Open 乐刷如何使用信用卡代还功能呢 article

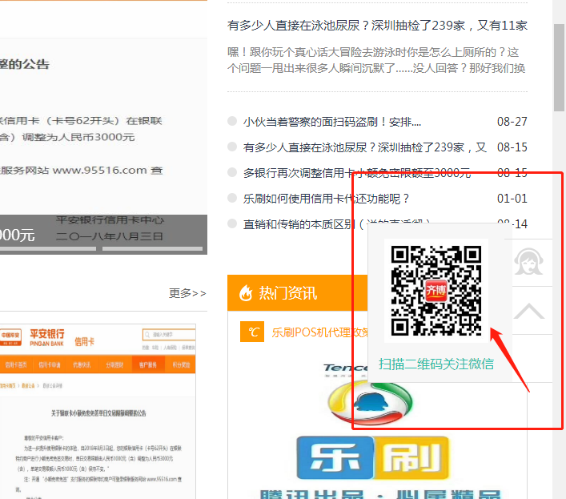pyautogui.click(x=326, y=199)
